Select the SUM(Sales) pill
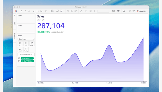Screen dimensions: 162x92 27,58
